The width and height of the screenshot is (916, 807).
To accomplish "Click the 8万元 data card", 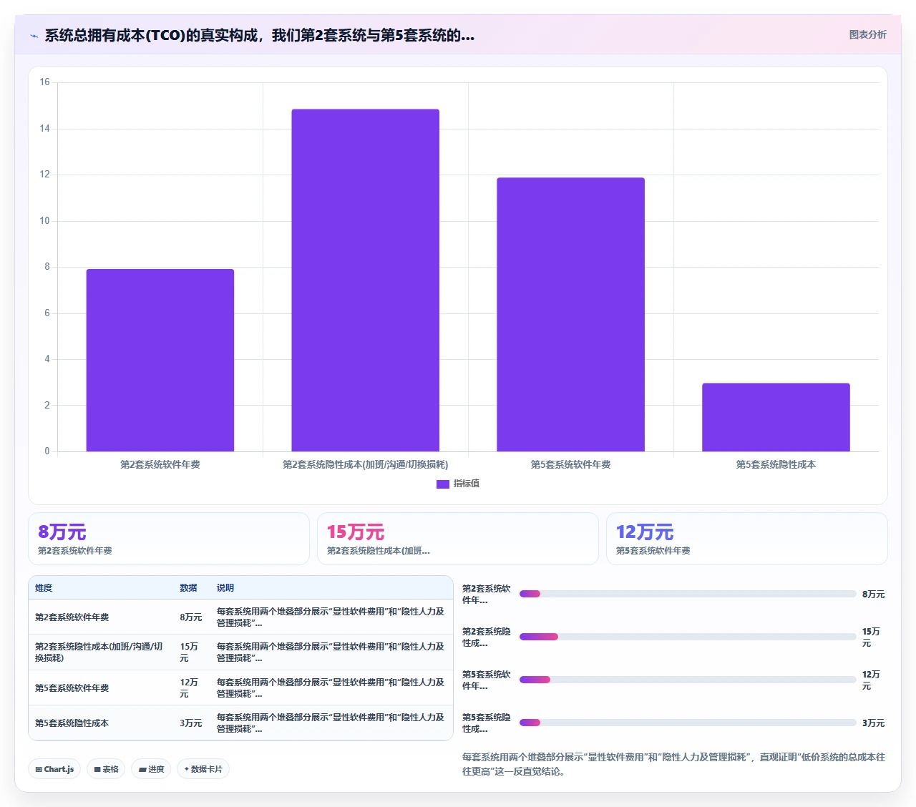I will (x=169, y=539).
